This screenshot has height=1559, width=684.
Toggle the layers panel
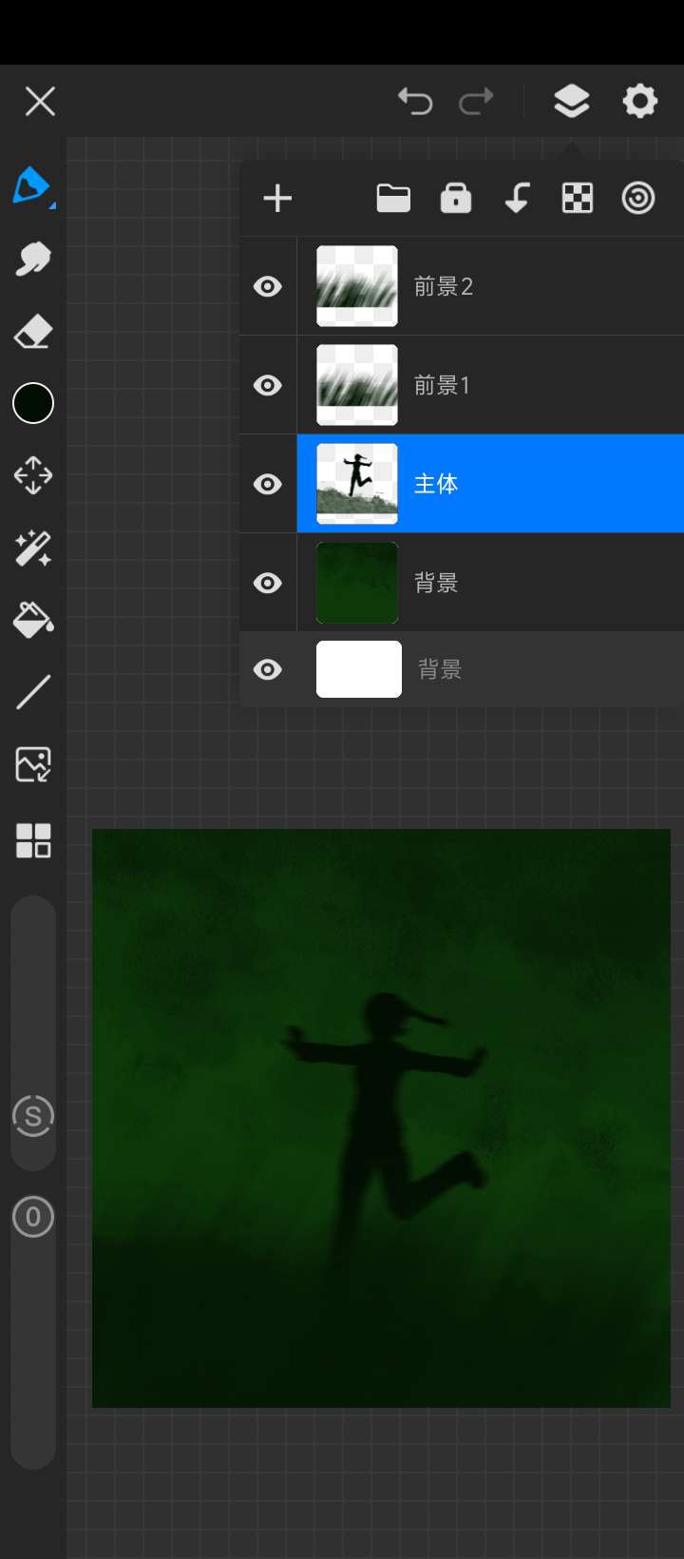click(x=571, y=101)
